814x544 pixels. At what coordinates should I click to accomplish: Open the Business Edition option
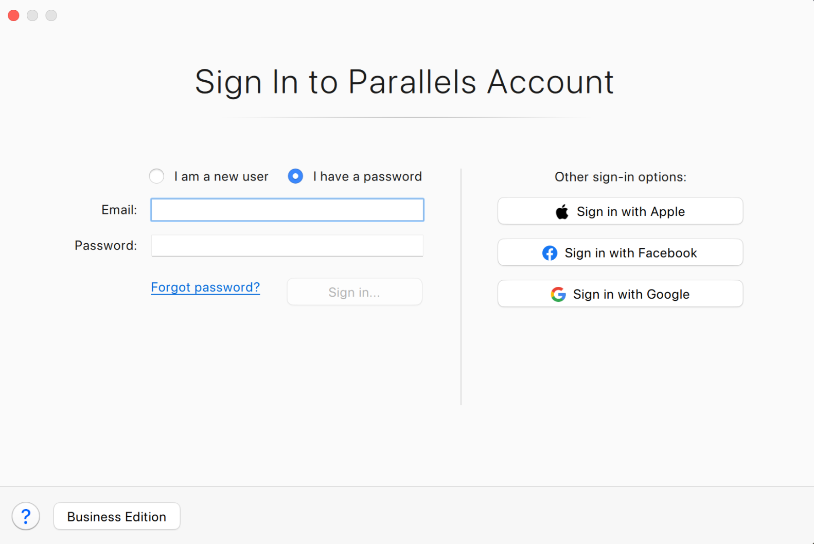(x=116, y=516)
